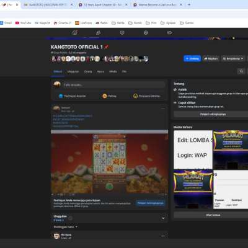Click Lihat semua under Media terbaru

click(213, 215)
